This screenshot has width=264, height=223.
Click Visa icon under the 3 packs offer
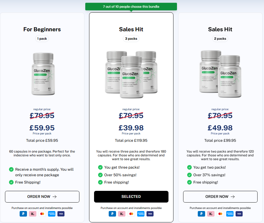150,214
